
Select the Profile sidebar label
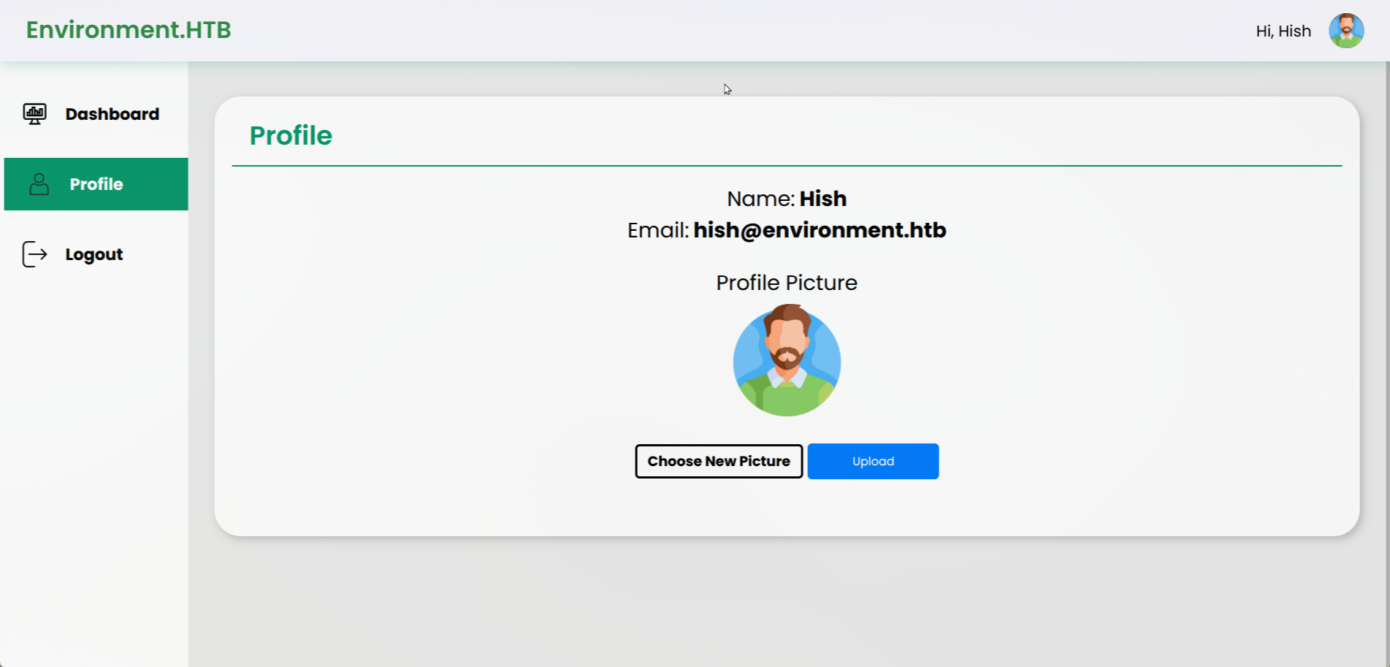click(96, 184)
